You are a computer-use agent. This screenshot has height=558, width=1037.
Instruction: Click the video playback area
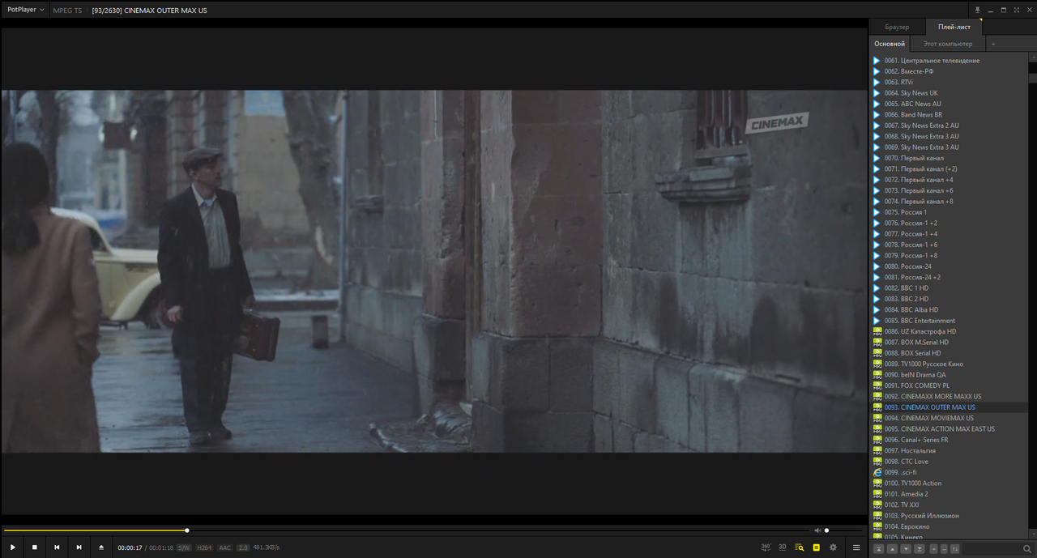pos(433,271)
